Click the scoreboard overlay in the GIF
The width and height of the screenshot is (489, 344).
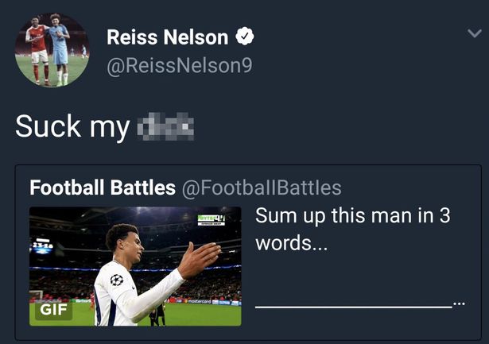(41, 248)
